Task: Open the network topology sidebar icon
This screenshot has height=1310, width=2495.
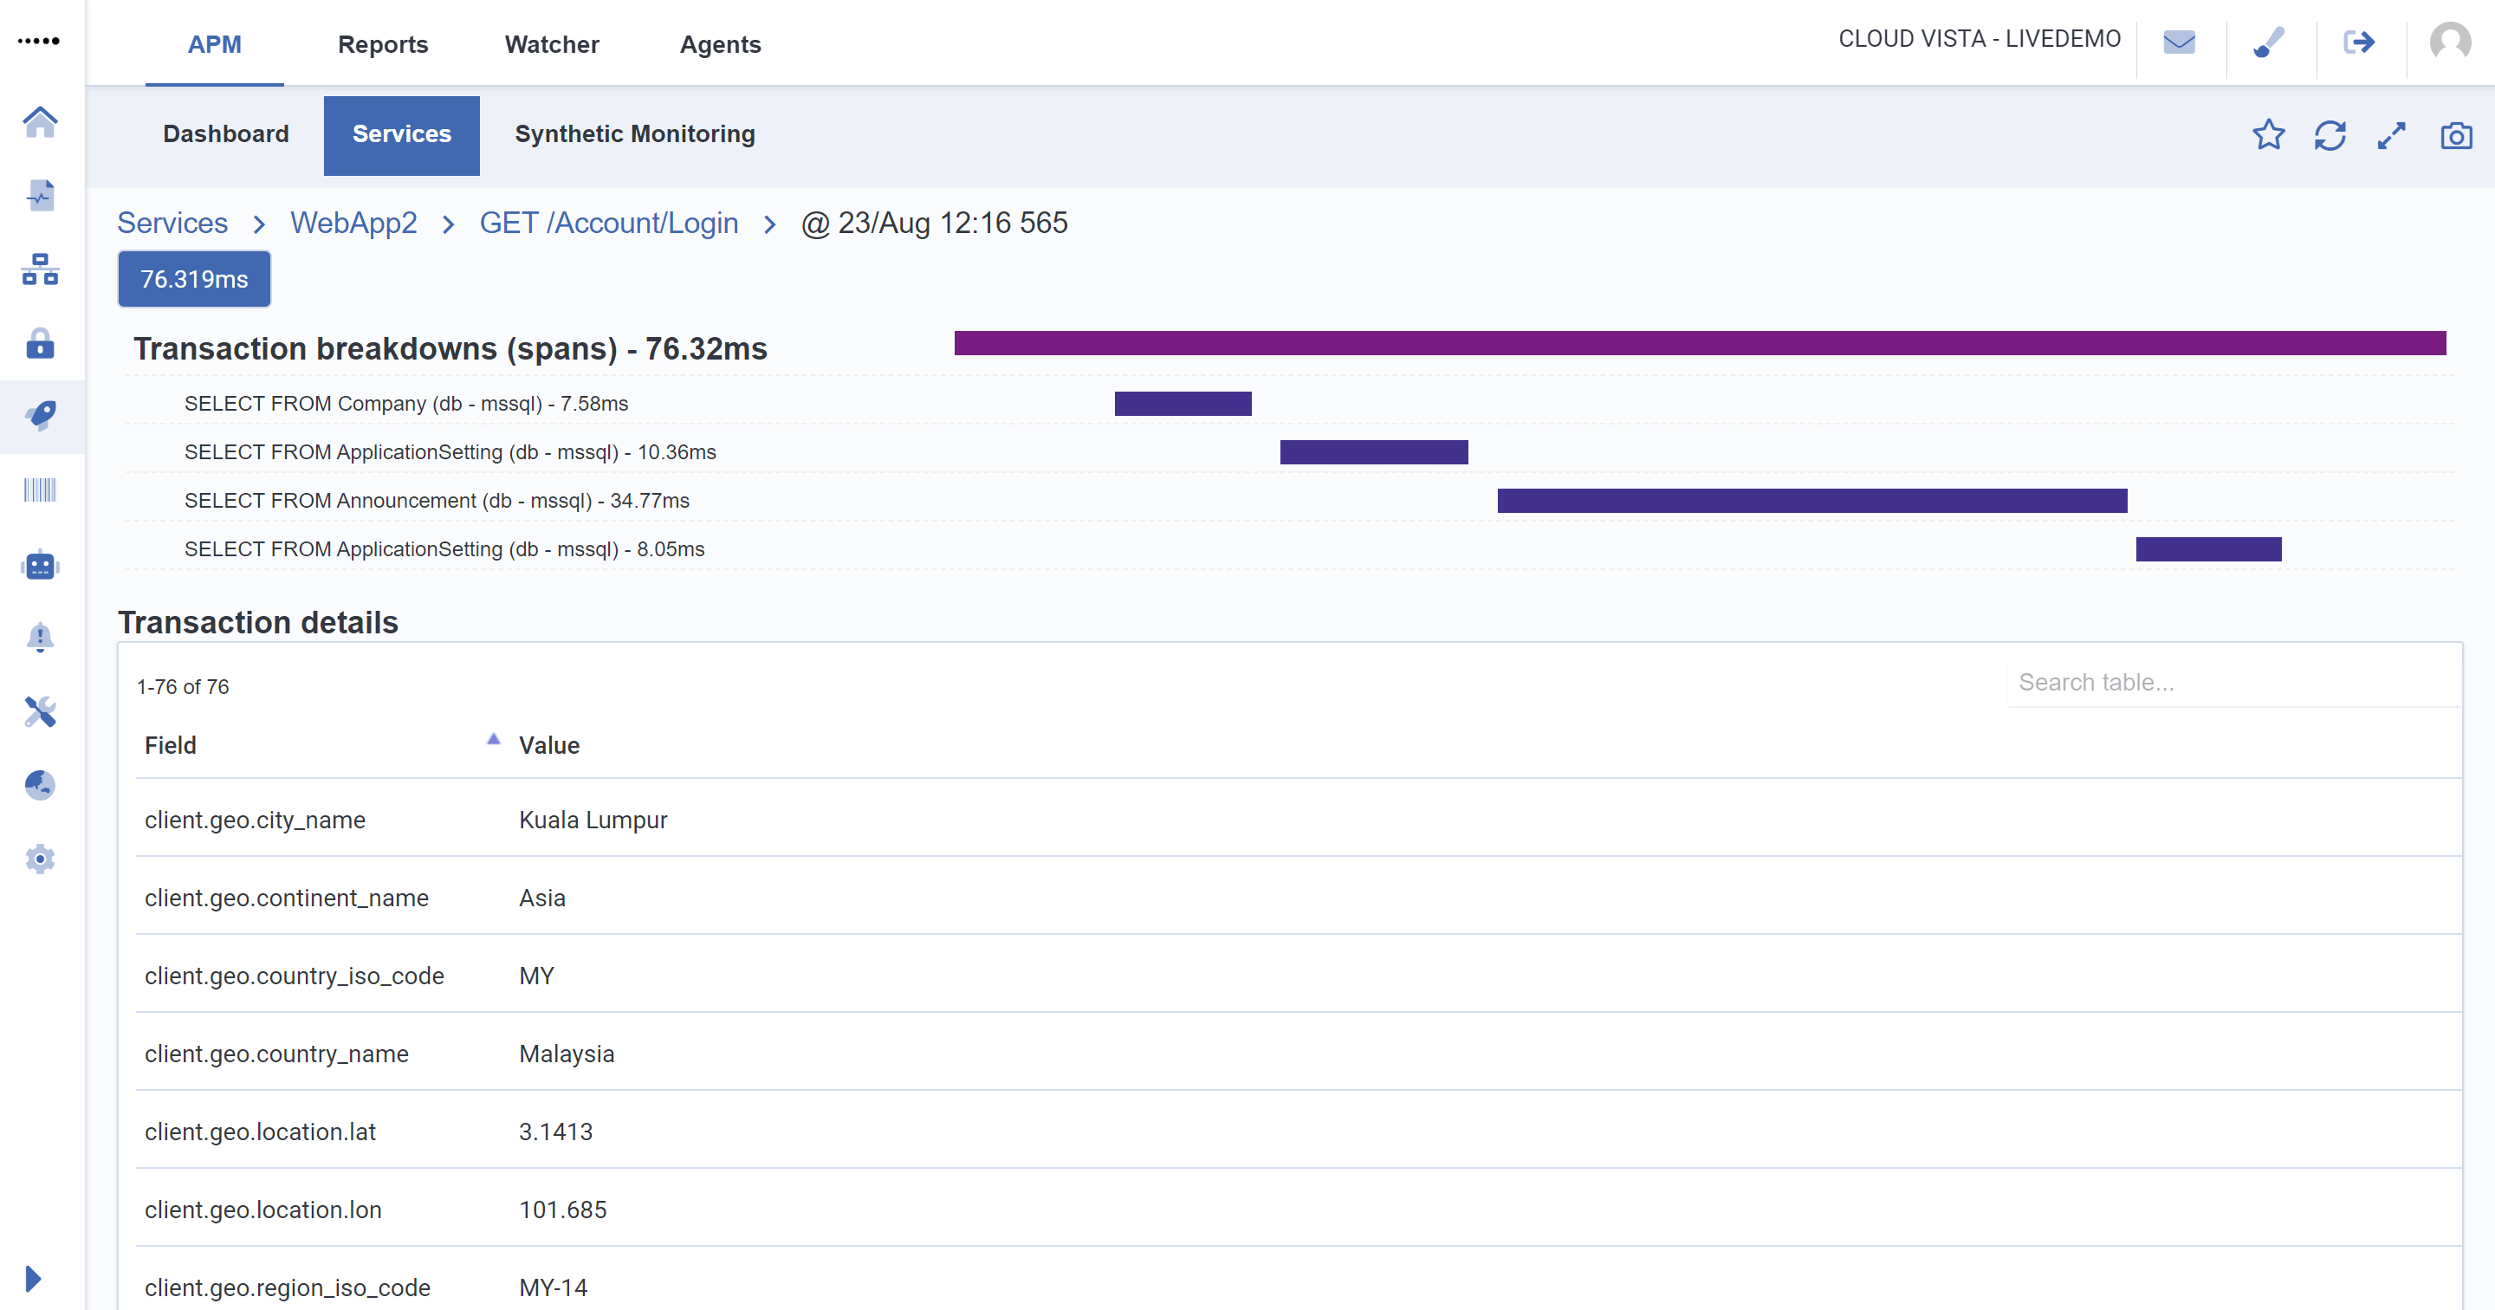Action: tap(40, 269)
